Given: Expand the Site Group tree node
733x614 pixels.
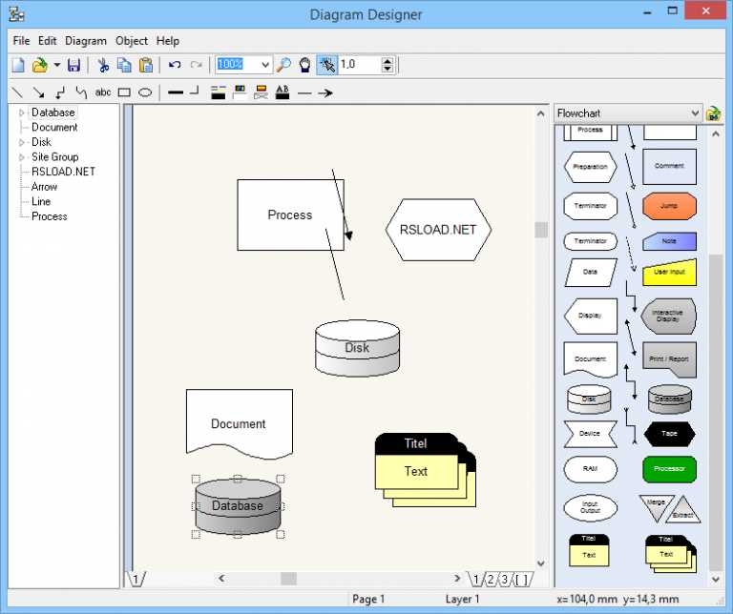Looking at the screenshot, I should click(22, 157).
